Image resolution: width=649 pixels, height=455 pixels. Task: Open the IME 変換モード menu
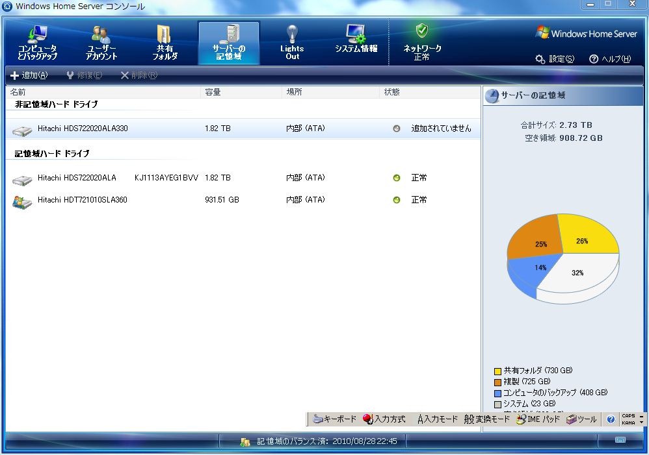[x=486, y=419]
